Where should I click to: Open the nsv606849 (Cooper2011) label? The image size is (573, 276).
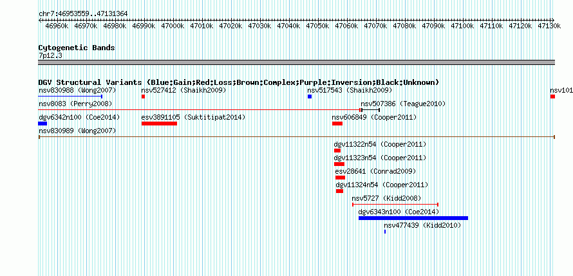click(374, 117)
